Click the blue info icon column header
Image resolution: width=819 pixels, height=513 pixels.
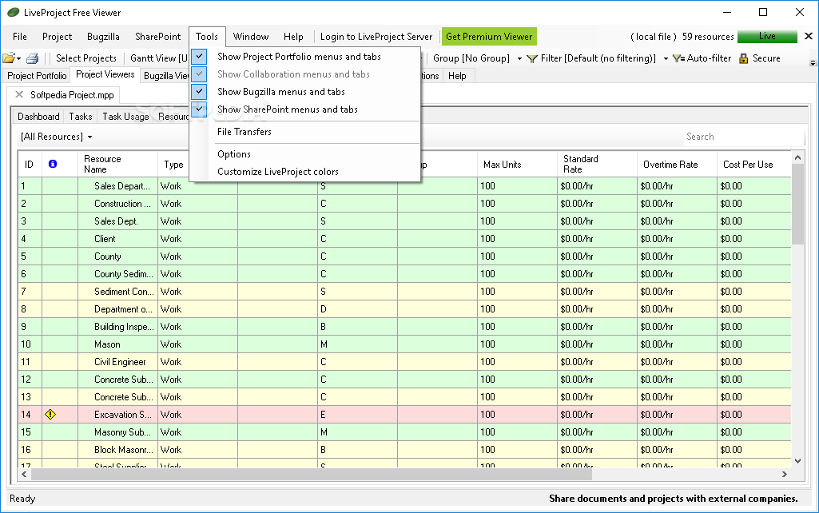click(x=53, y=164)
